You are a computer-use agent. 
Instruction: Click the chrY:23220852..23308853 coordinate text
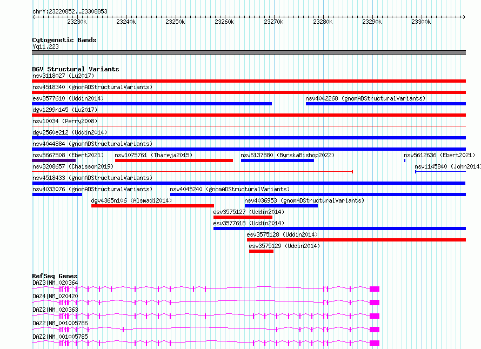point(70,12)
